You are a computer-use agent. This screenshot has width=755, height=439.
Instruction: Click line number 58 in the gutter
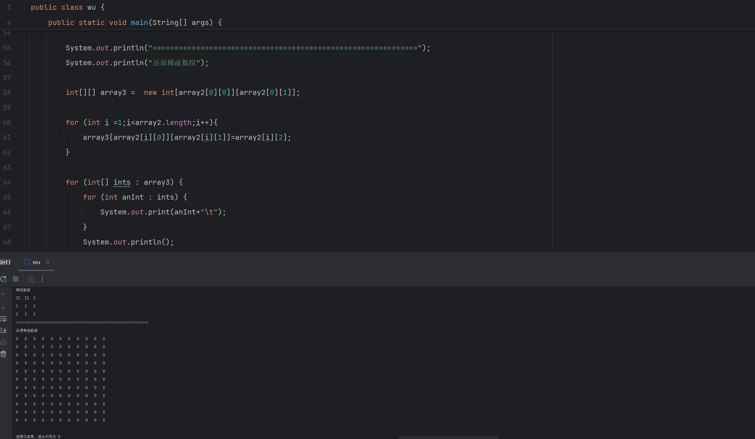pyautogui.click(x=7, y=92)
